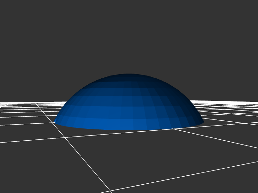Click grid line crossing at the bottom edge
The image size is (258, 193).
110,191
